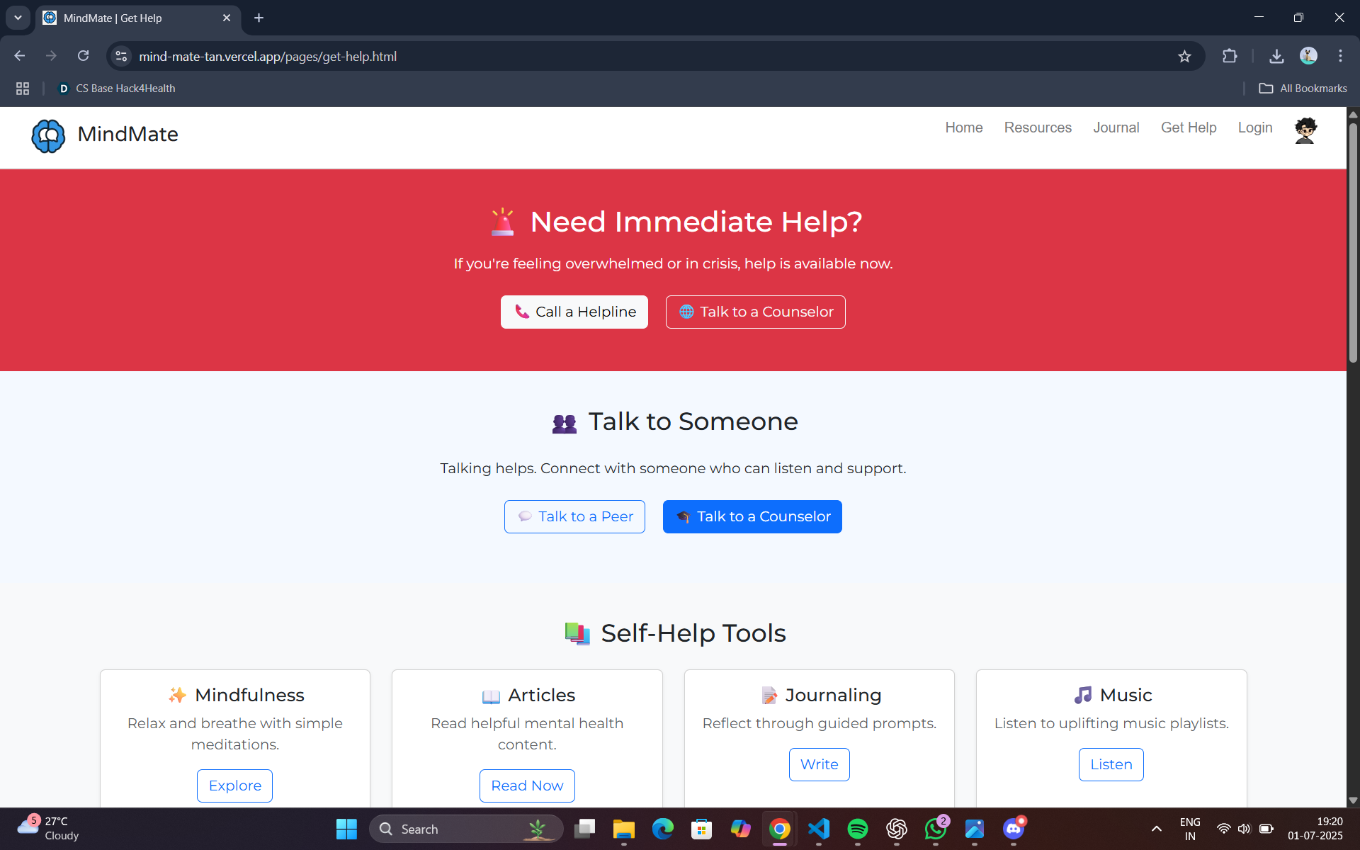
Task: Click the Explore button under Mindfulness
Action: [x=234, y=786]
